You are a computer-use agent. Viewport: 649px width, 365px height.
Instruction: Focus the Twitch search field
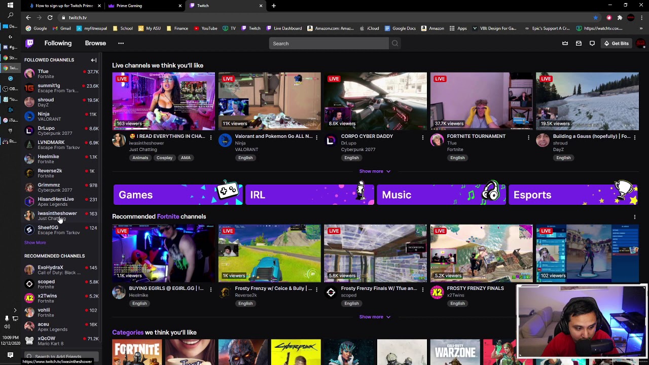click(x=329, y=43)
